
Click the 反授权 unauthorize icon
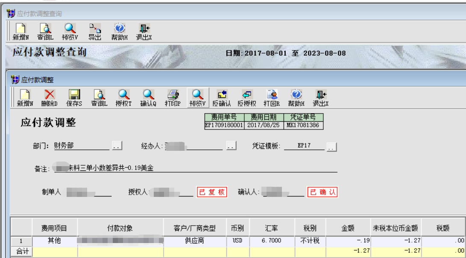247,98
